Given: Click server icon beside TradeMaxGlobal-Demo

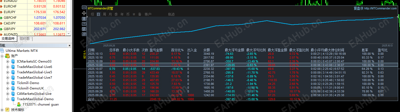Looking at the screenshot, I should pos(13,99).
